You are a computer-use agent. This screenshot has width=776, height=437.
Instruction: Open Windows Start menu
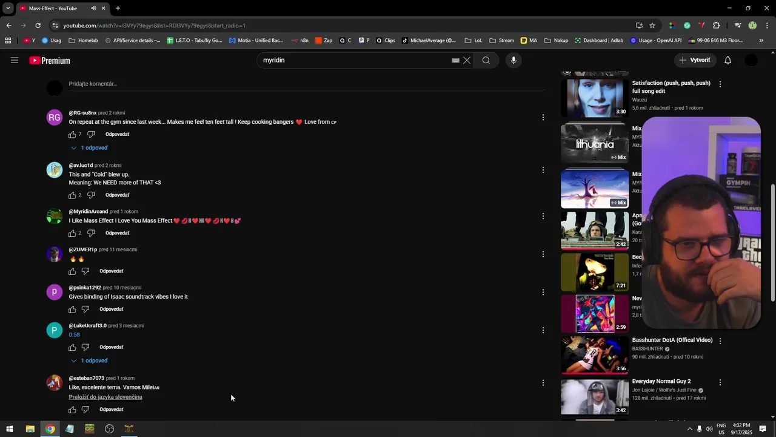coord(10,429)
